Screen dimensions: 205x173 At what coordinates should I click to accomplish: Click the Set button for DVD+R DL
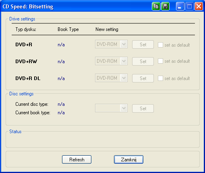pos(143,78)
